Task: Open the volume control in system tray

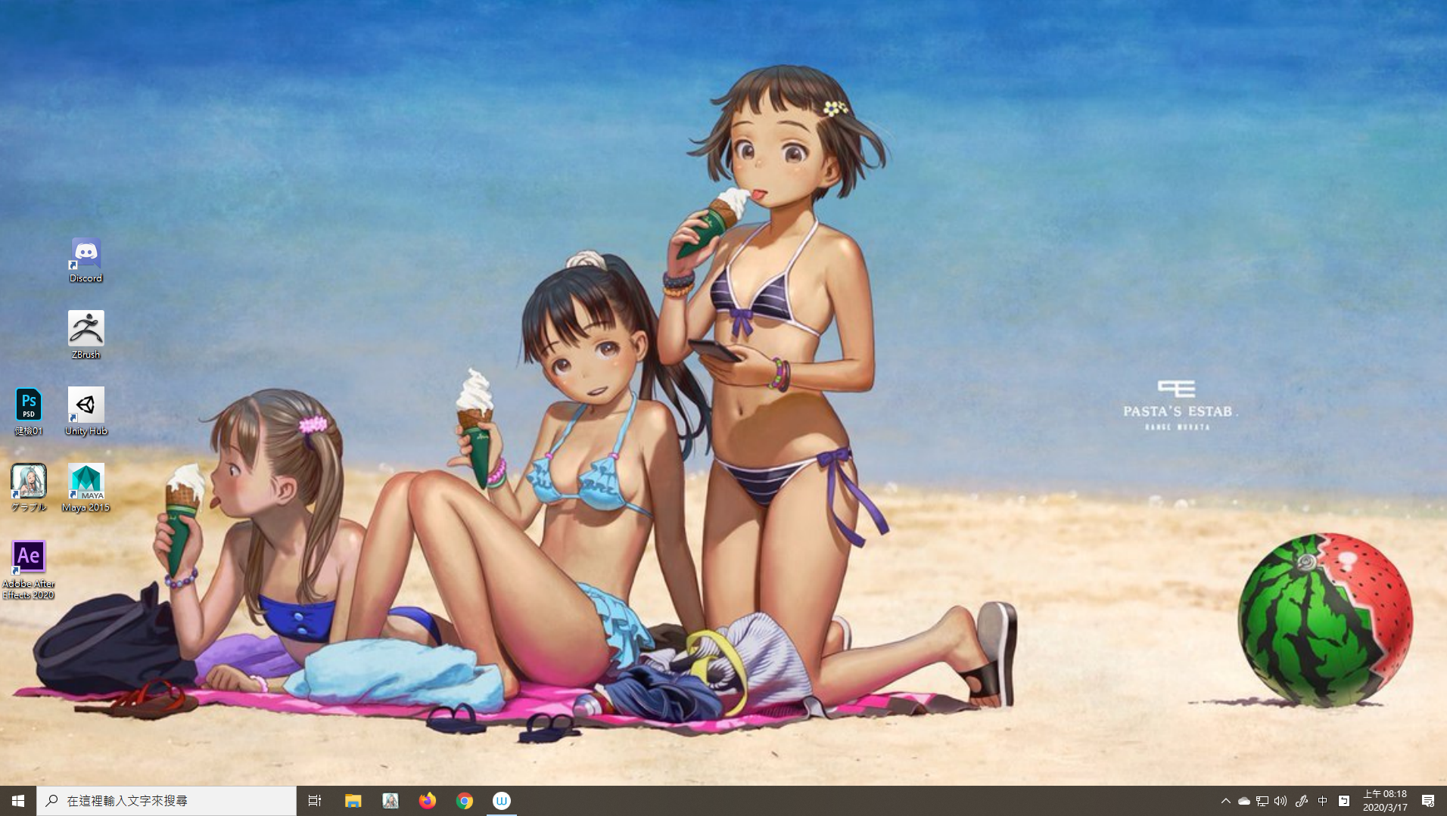Action: [x=1280, y=800]
